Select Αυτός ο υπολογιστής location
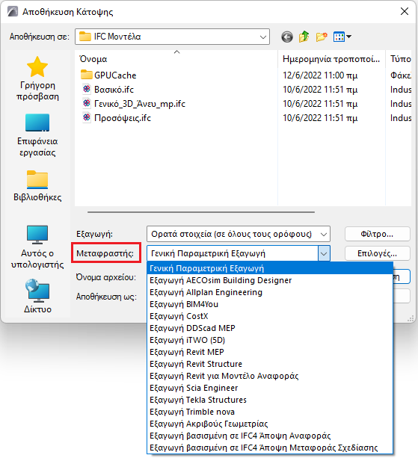The height and width of the screenshot is (458, 418). [x=37, y=247]
